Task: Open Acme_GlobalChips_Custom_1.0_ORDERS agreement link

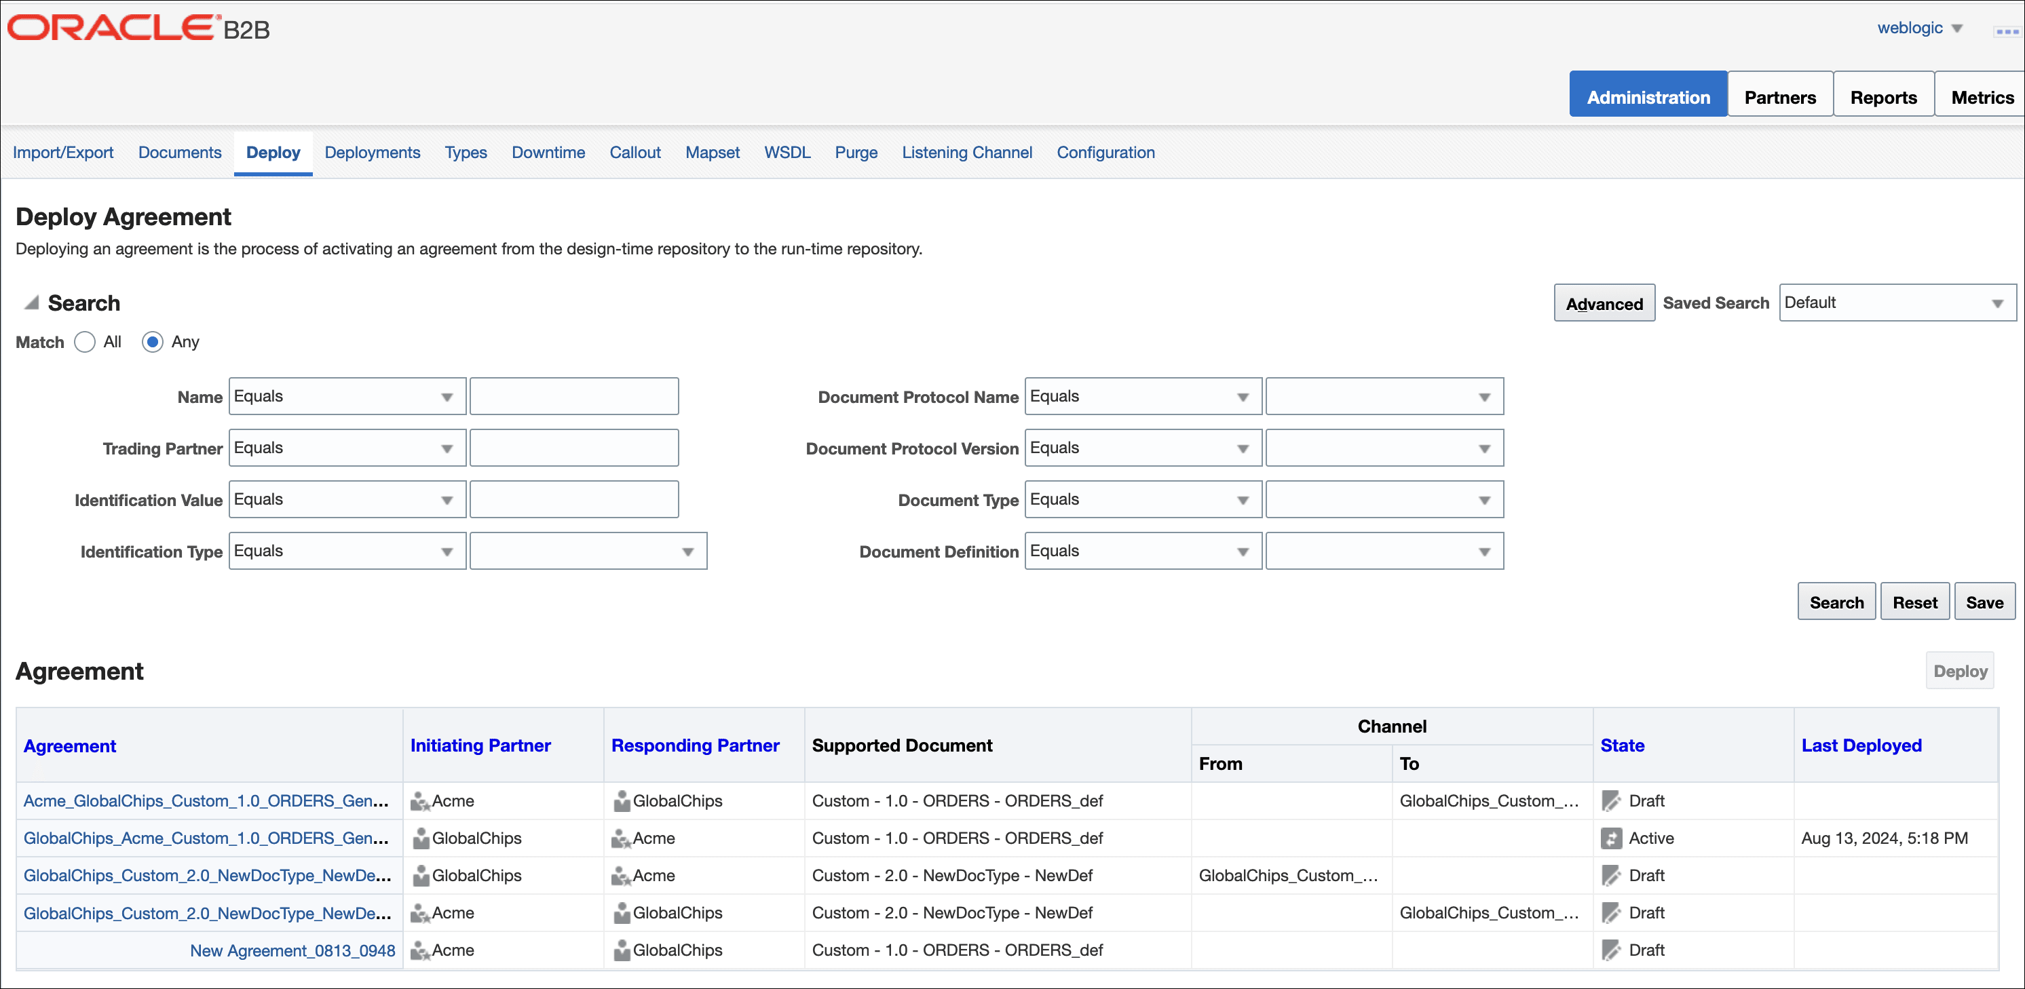Action: point(206,801)
